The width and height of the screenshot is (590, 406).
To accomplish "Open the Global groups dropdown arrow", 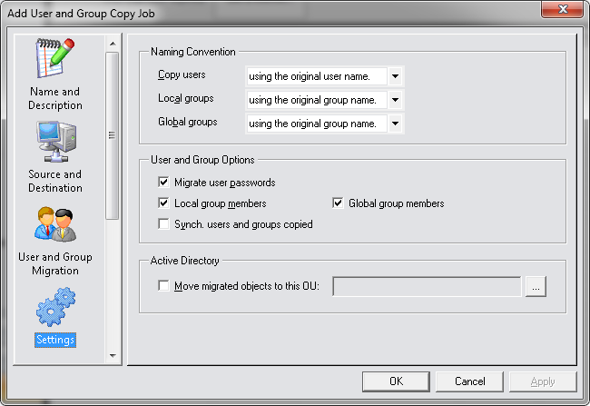I will point(395,124).
